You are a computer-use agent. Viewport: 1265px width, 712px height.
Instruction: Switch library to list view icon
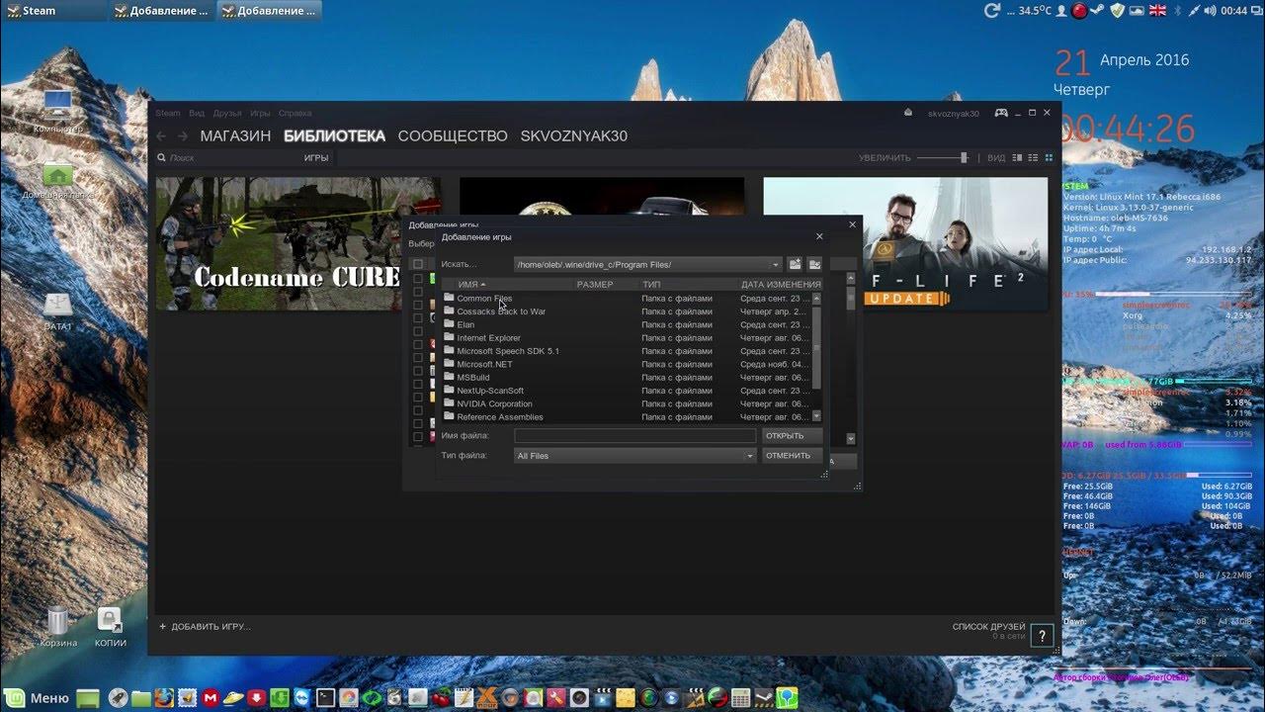[1034, 158]
